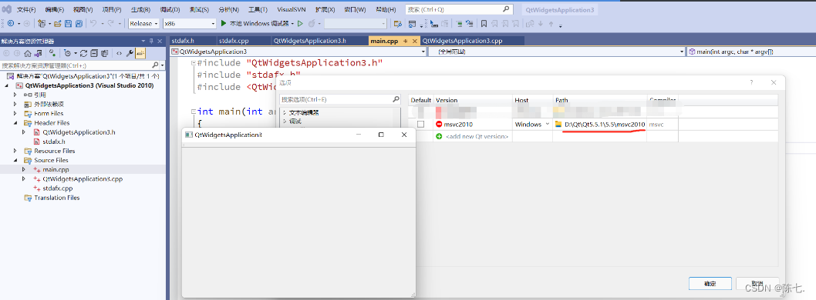Expand the 引用 references node
816x300 pixels.
pos(15,95)
